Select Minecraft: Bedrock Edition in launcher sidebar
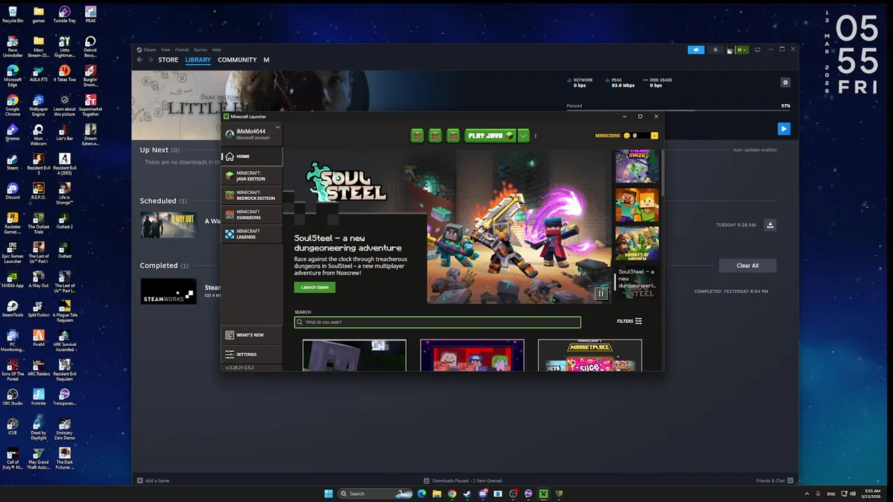This screenshot has height=502, width=893. point(252,195)
